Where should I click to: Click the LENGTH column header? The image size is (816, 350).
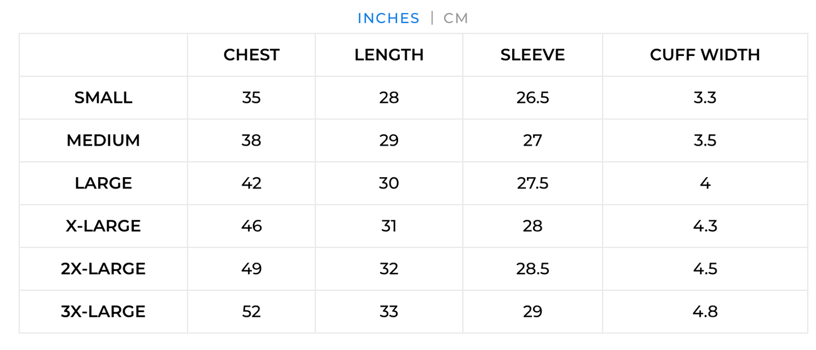(x=389, y=55)
